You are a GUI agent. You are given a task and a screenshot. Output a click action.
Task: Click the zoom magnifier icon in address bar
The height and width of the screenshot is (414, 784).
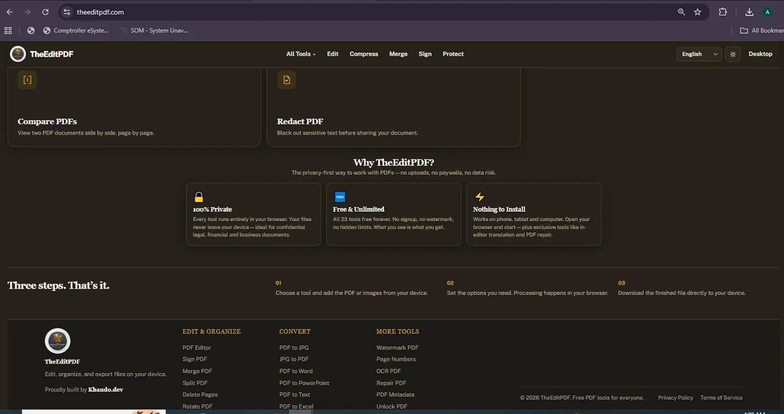tap(681, 12)
